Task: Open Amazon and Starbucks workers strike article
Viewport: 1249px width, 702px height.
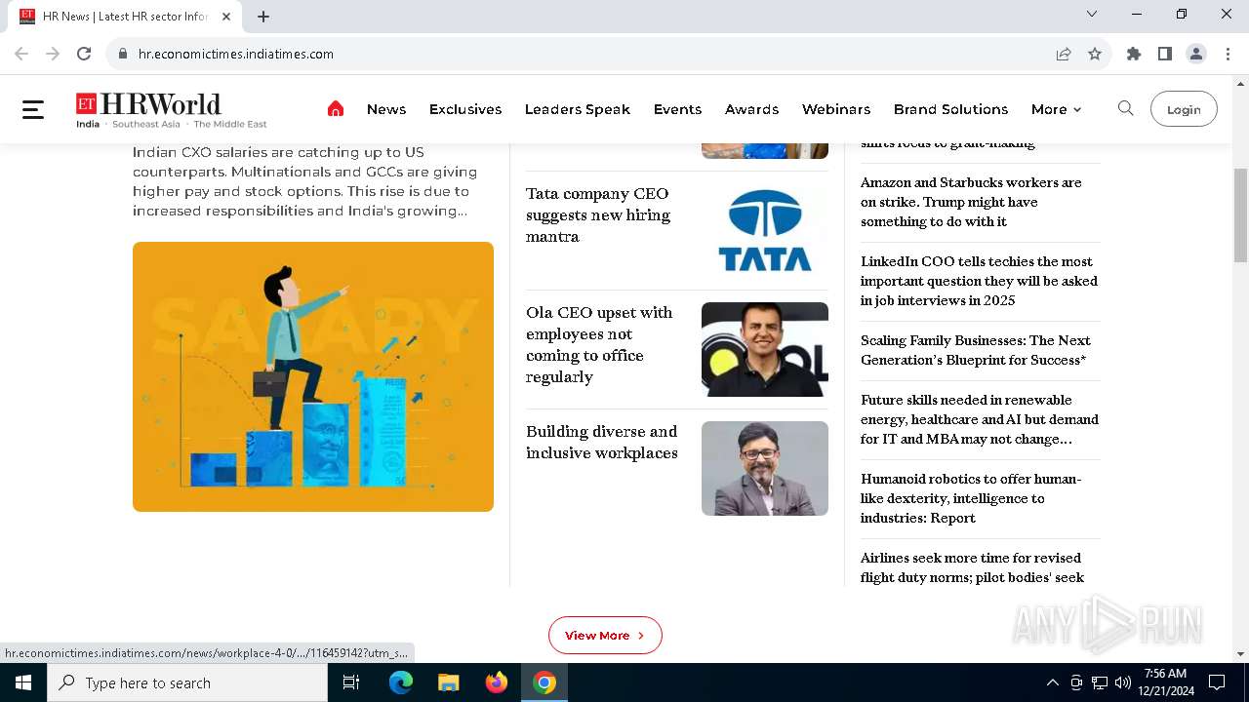Action: pos(971,202)
